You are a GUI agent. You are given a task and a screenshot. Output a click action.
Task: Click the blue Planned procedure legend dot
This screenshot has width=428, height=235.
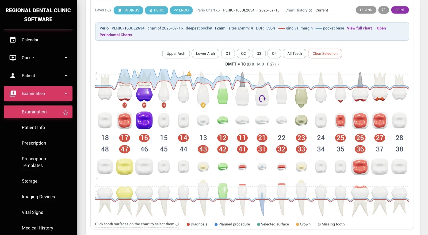click(216, 224)
